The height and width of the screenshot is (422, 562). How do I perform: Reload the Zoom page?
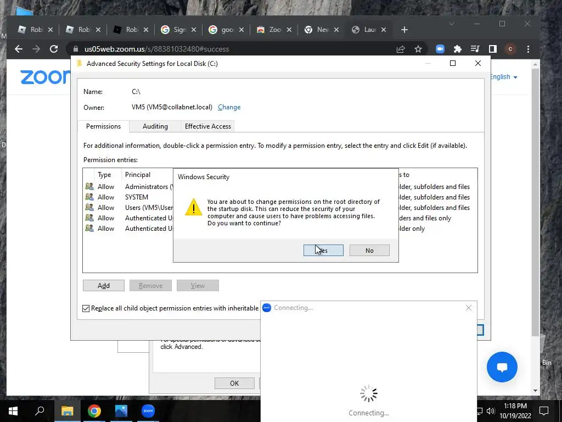54,49
